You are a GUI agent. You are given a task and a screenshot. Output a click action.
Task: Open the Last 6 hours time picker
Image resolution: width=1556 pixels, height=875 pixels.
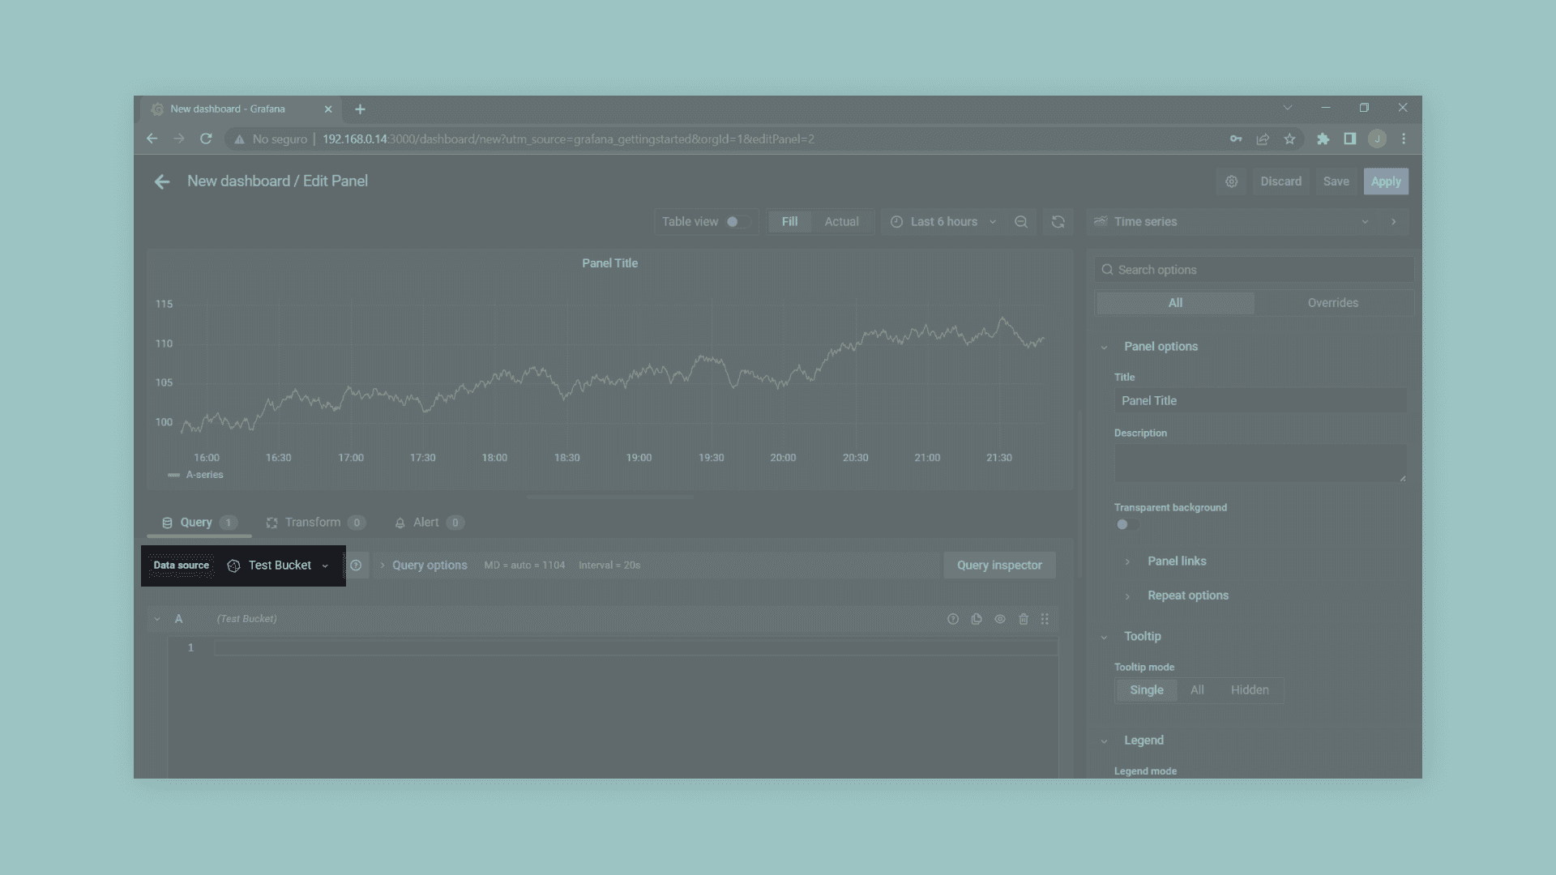pyautogui.click(x=943, y=222)
